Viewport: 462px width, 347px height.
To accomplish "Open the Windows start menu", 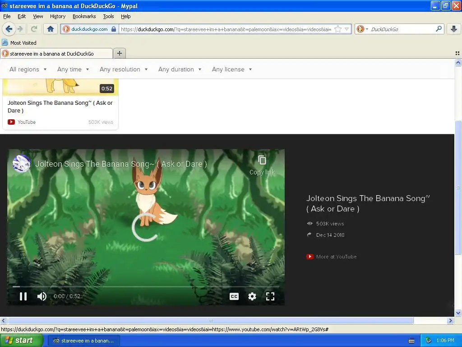I will [x=21, y=341].
